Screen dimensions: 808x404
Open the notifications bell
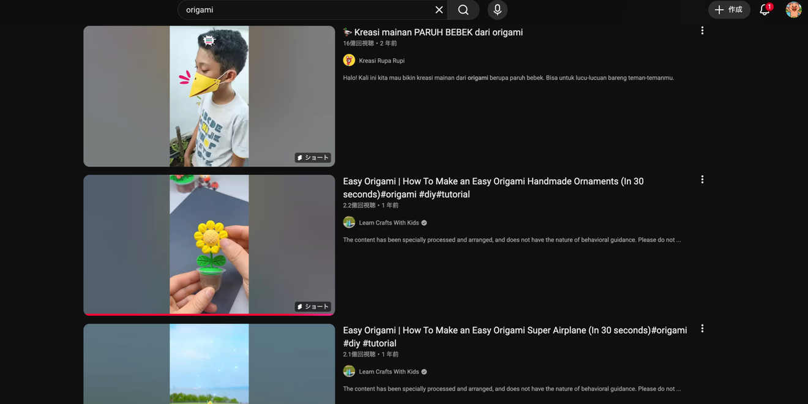pos(765,10)
